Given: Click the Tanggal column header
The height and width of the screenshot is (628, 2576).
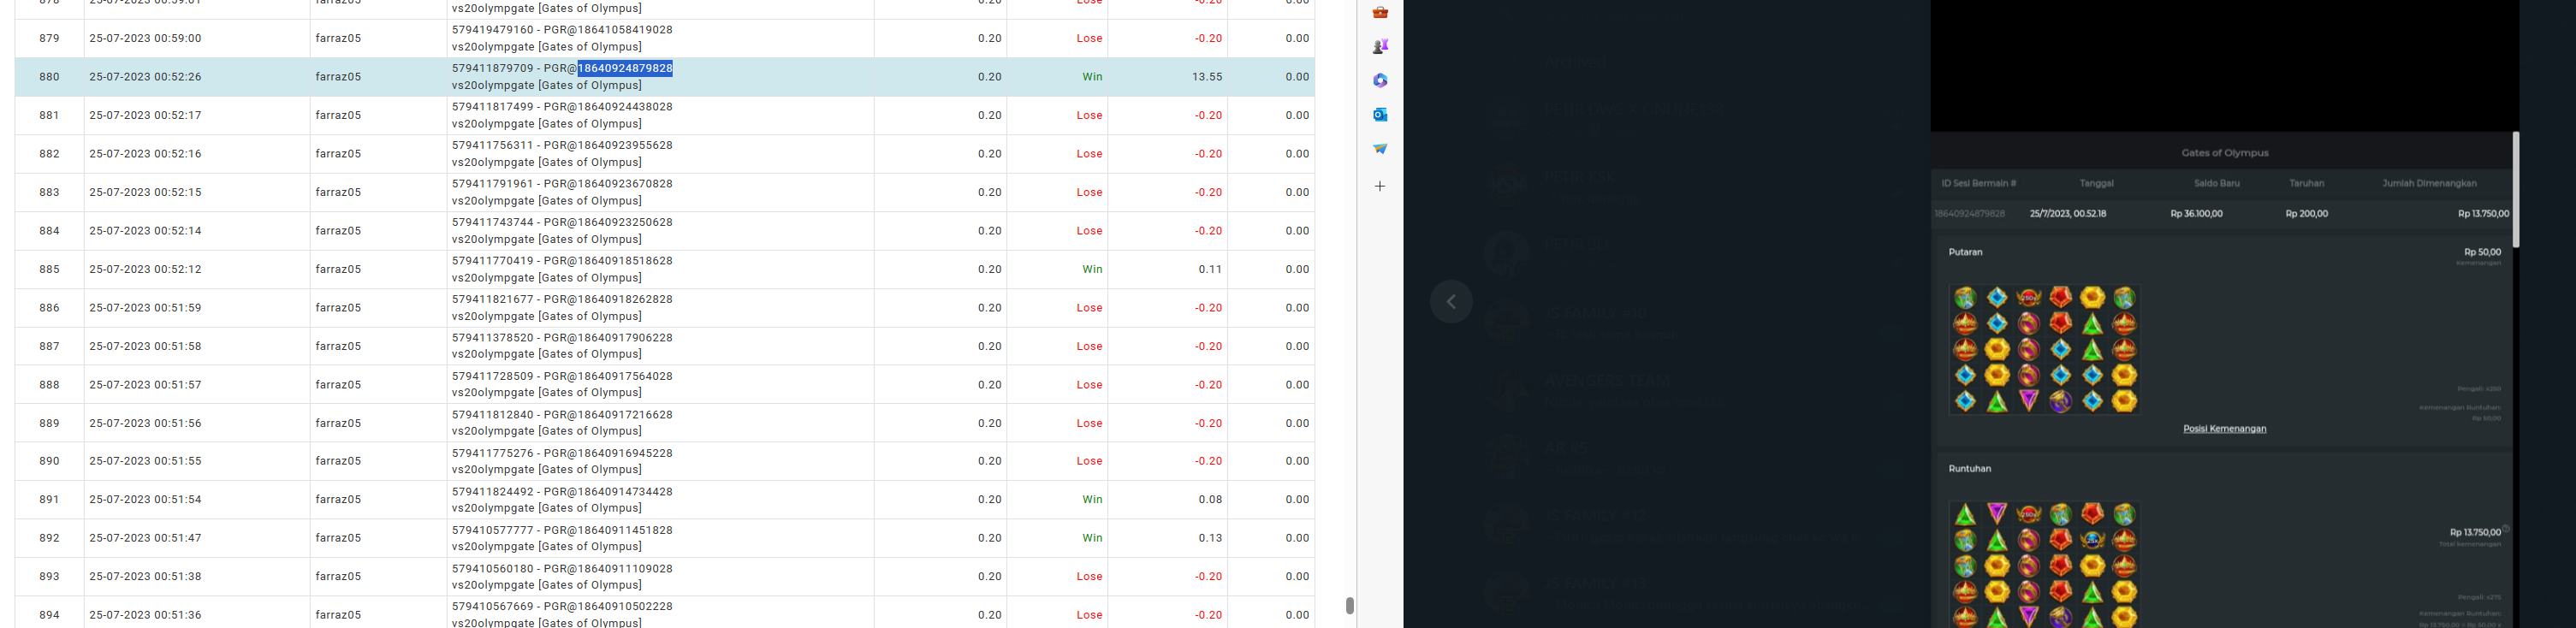Looking at the screenshot, I should coord(2096,184).
